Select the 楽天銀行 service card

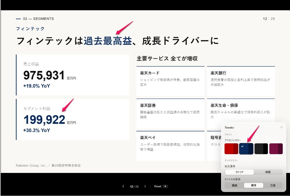241,81
